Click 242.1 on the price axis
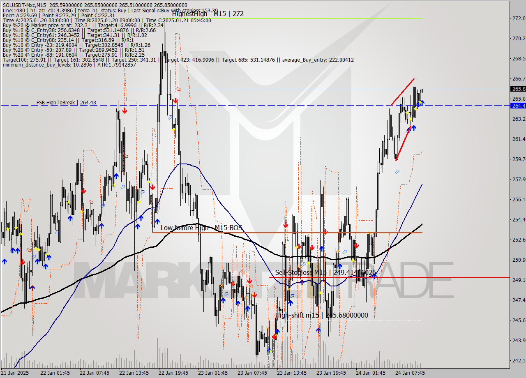 518,360
